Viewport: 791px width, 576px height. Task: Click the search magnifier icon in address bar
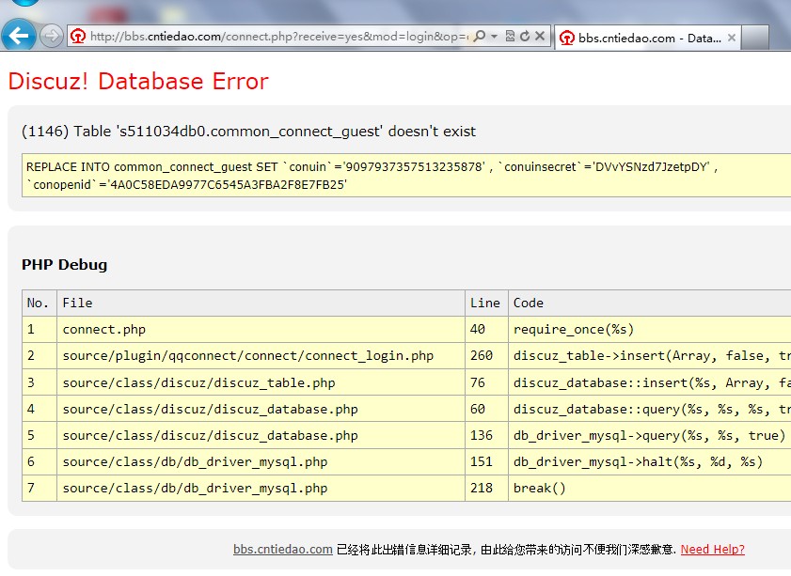tap(480, 37)
